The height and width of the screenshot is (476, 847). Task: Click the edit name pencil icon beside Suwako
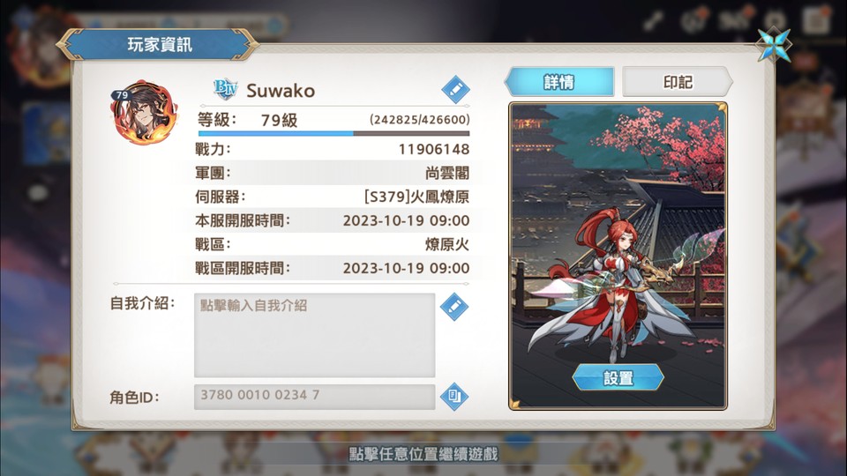point(455,89)
